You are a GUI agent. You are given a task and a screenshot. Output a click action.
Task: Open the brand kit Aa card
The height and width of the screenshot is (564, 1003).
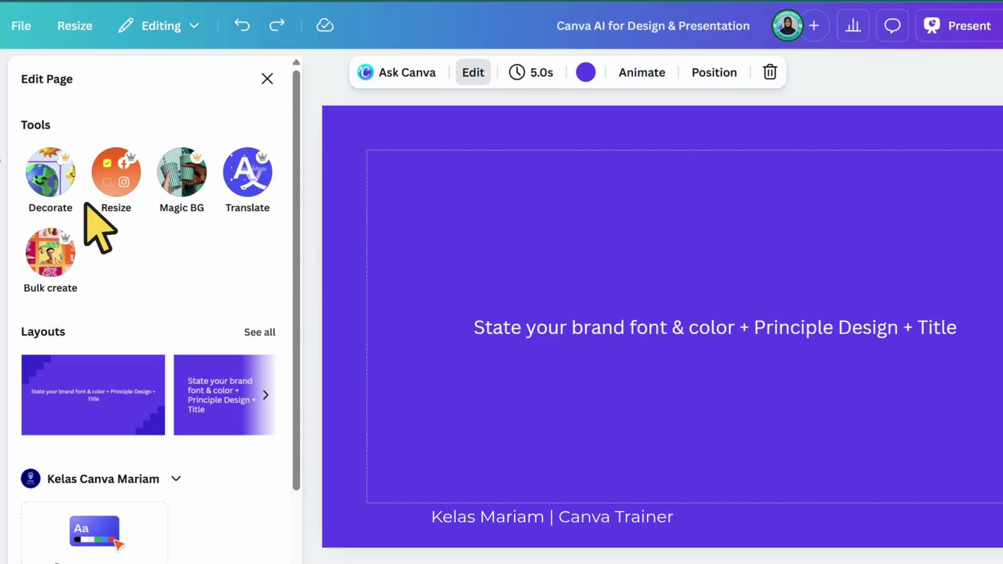point(95,533)
